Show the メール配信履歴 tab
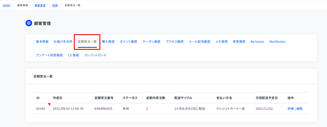This screenshot has height=127, width=327. tap(199, 42)
